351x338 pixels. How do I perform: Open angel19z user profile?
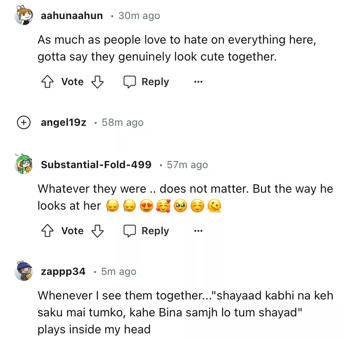pos(64,122)
